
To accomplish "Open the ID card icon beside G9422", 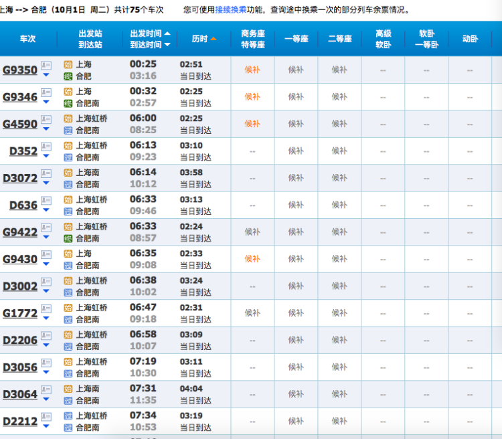I will 46,227.
